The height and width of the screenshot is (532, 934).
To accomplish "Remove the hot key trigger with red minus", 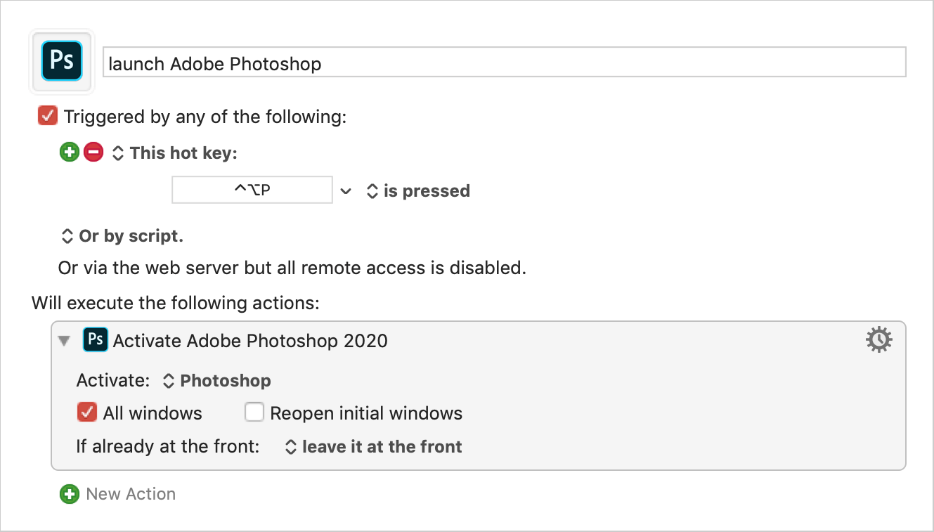I will coord(93,152).
